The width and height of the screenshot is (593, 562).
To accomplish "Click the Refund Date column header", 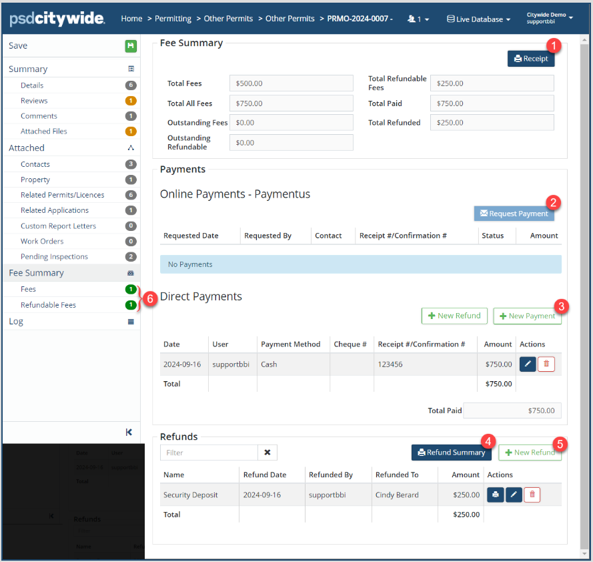I will [265, 475].
